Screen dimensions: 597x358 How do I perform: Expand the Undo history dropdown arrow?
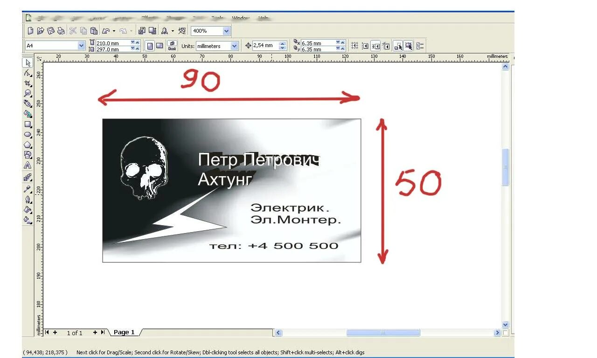pos(114,31)
